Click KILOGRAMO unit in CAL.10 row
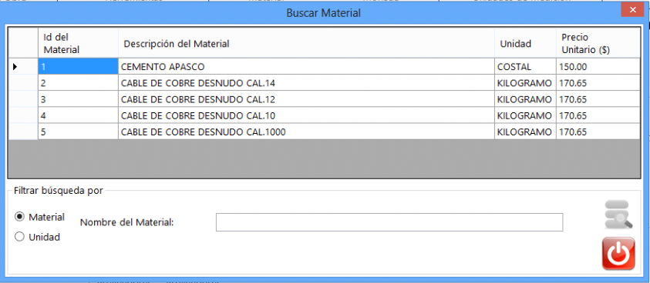The height and width of the screenshot is (283, 650). pyautogui.click(x=525, y=115)
